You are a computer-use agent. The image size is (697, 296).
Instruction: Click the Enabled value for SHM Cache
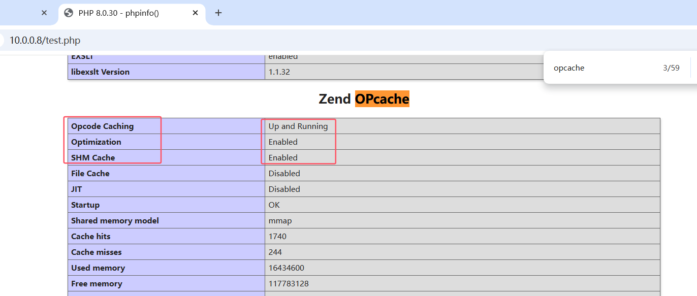(x=283, y=157)
